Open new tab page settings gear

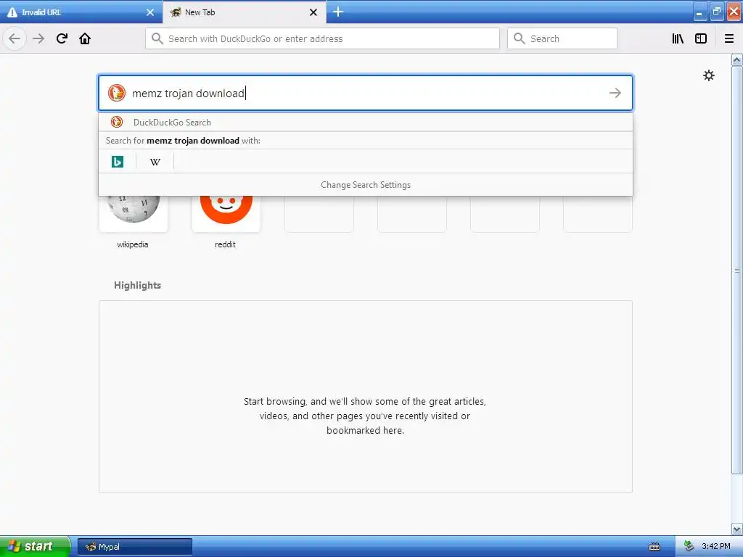click(708, 75)
